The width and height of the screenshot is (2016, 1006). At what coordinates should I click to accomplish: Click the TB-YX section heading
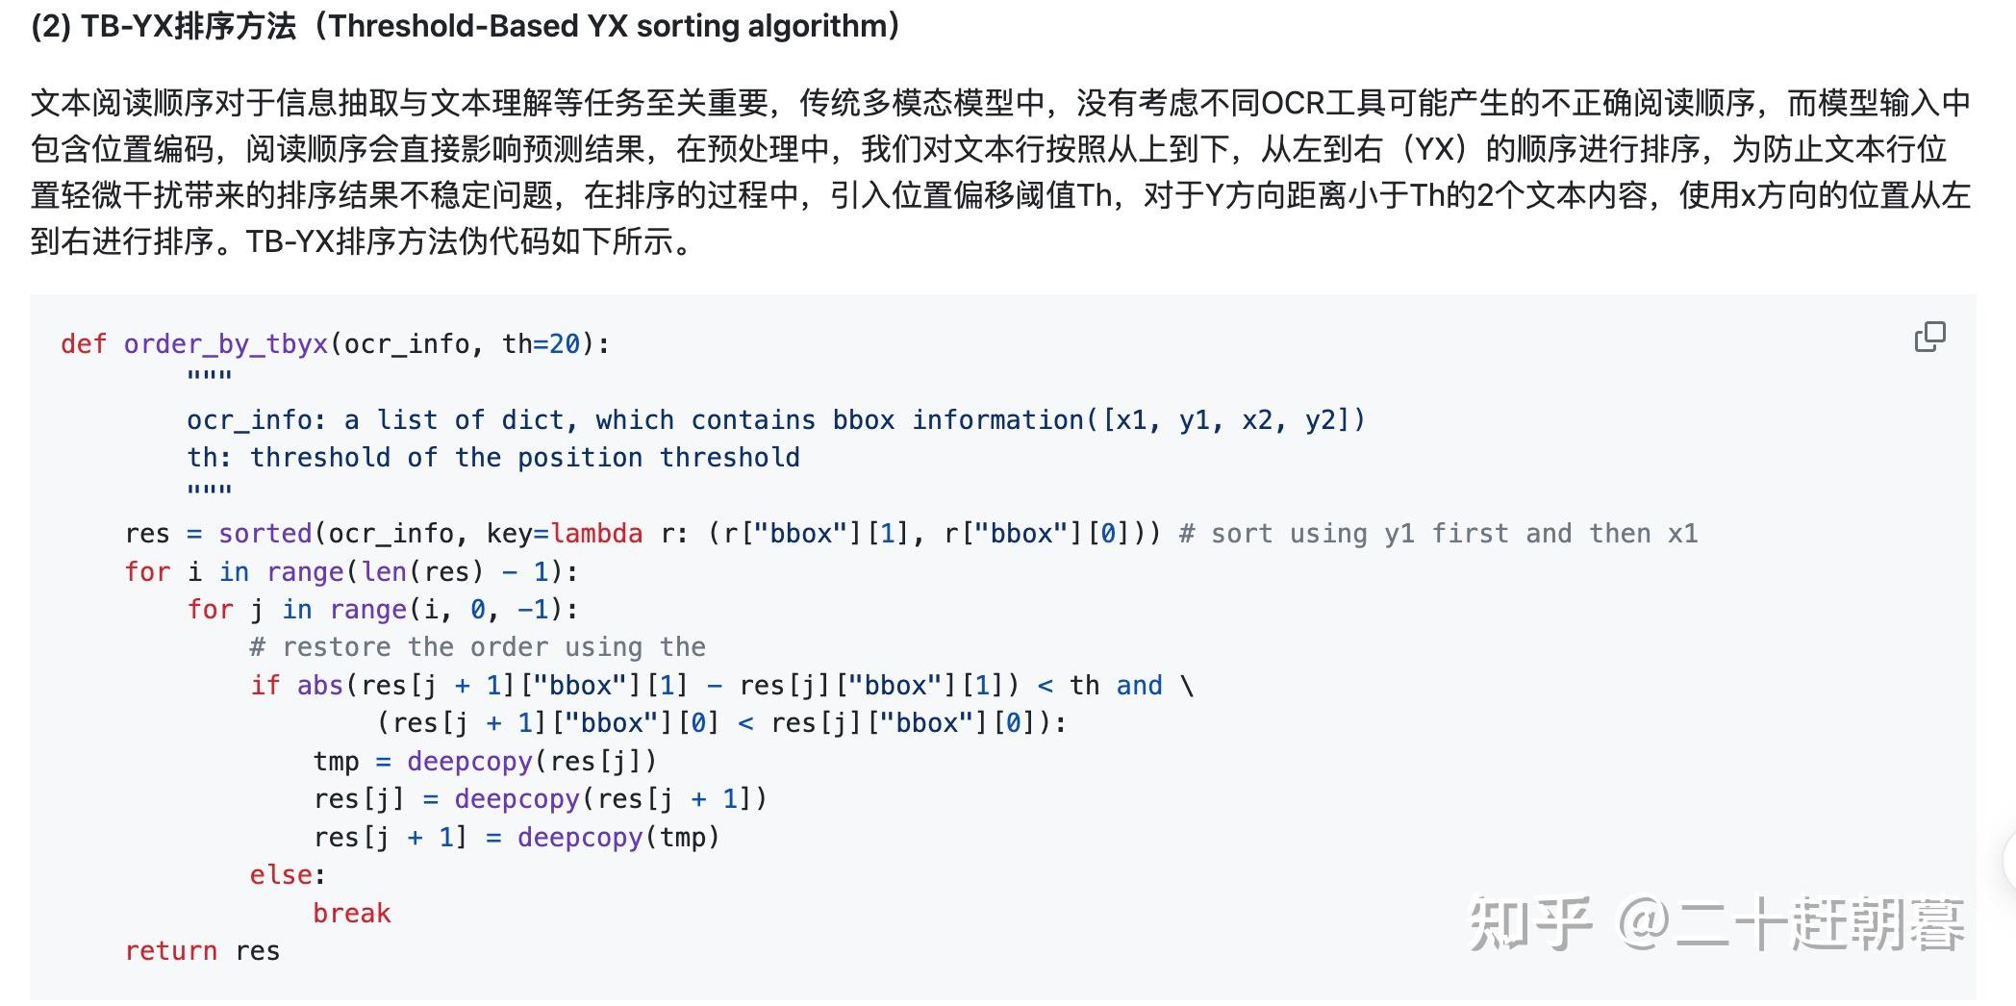(x=466, y=26)
